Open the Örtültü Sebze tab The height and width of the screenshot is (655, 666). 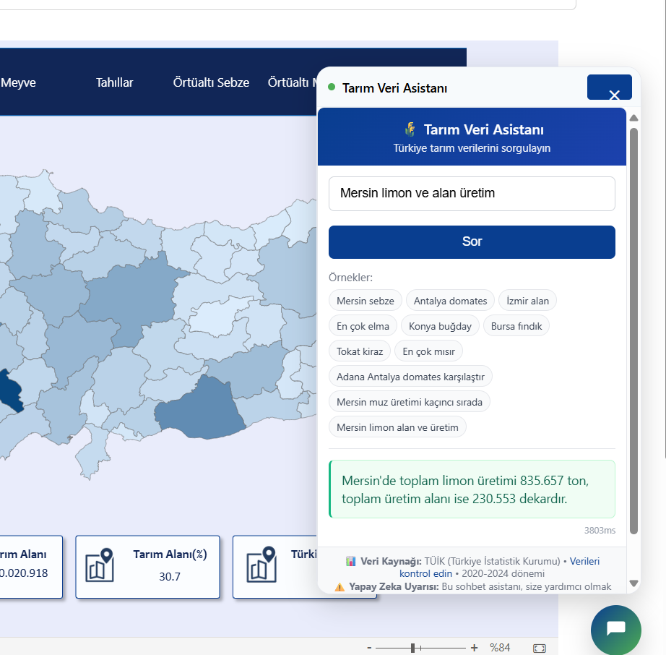click(x=211, y=82)
